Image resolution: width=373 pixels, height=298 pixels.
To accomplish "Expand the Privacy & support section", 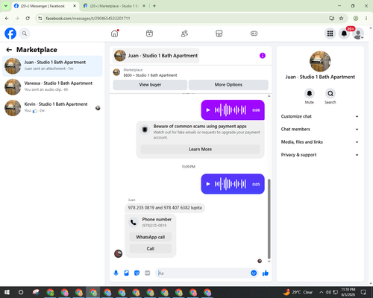I will (x=320, y=155).
